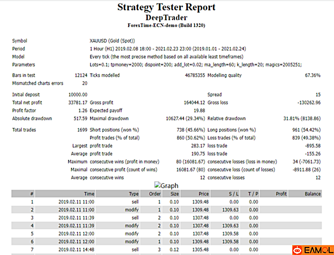The width and height of the screenshot is (334, 255).
Task: Click Relative drawdown value "31.81% (8138.86)"
Action: pos(302,119)
